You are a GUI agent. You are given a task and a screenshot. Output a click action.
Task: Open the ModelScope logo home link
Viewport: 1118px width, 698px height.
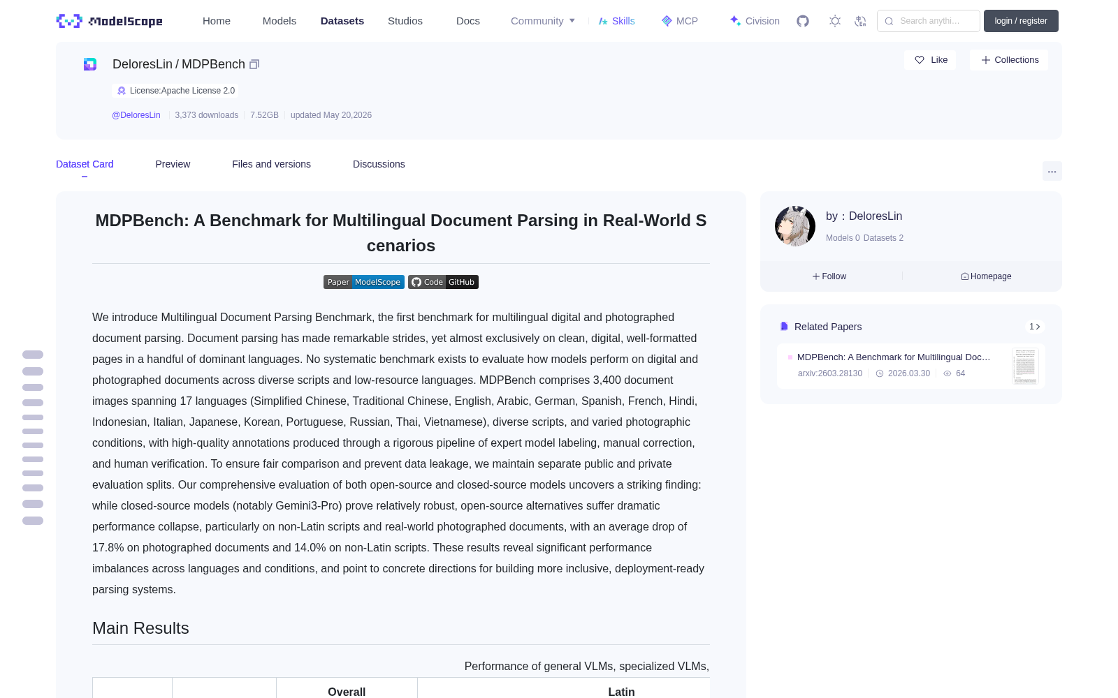tap(110, 21)
